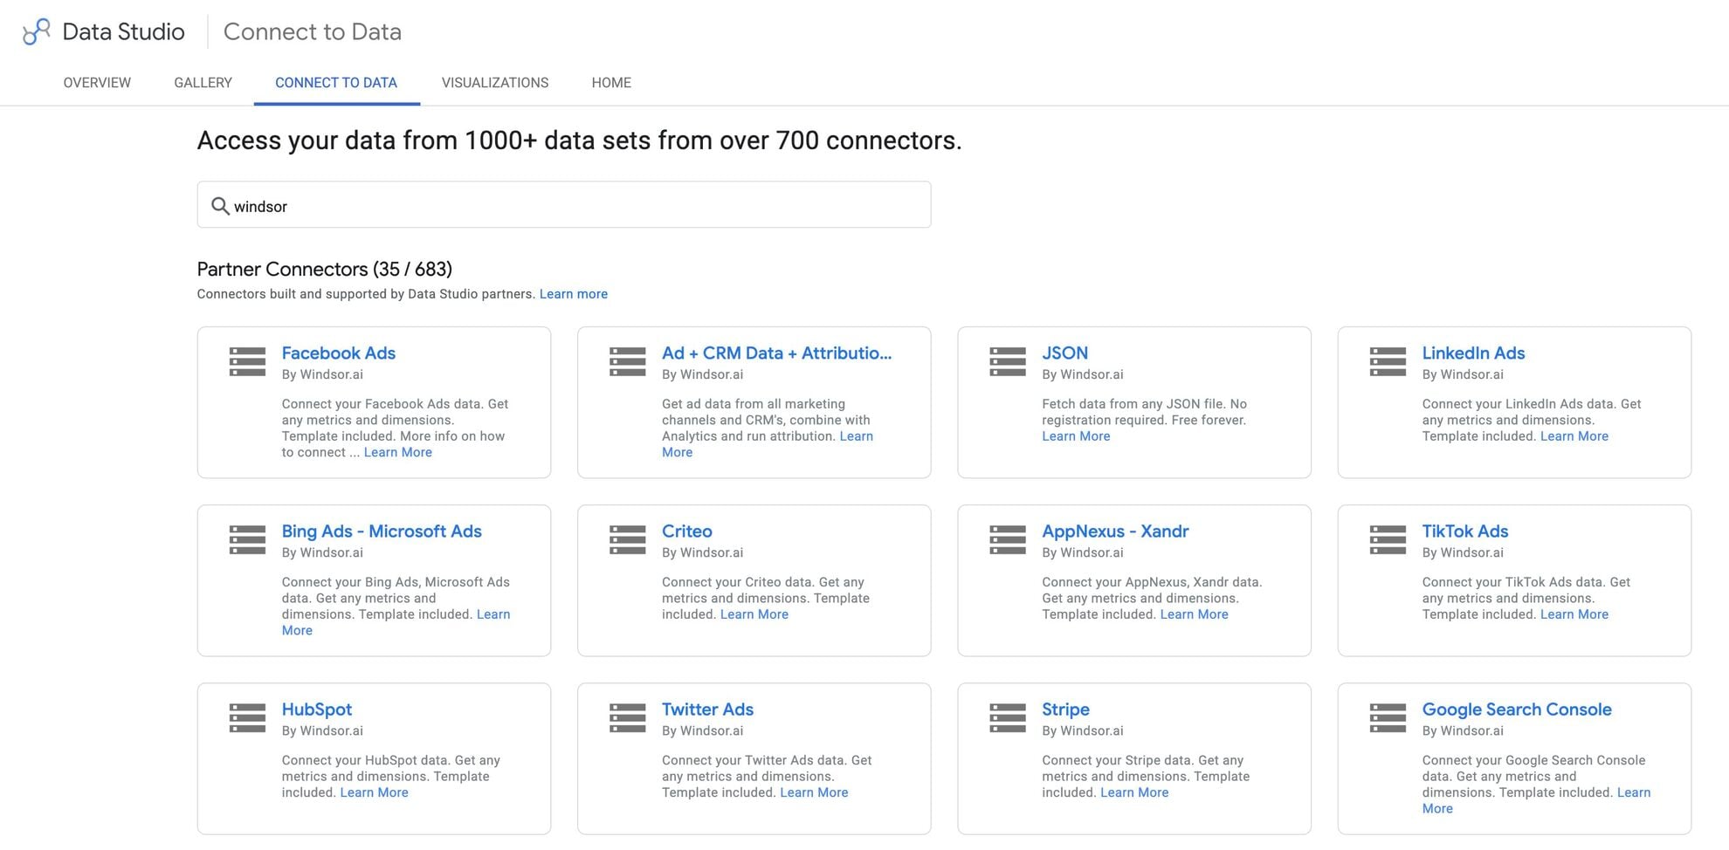The image size is (1729, 850).
Task: Click the Stripe connector icon
Action: pos(1007,717)
